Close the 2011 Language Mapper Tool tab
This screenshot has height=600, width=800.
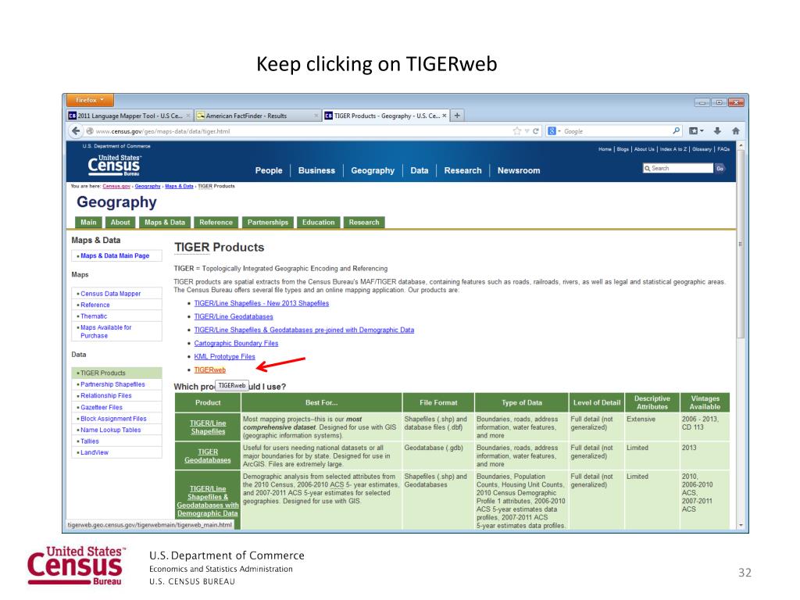(188, 116)
